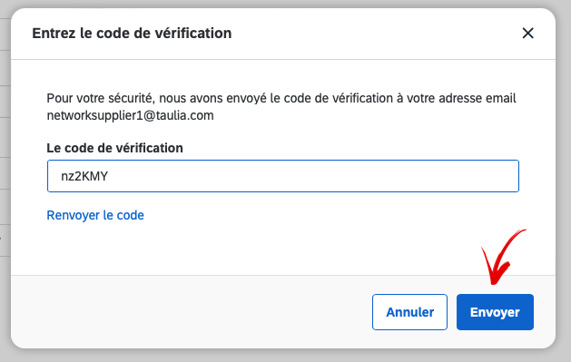Dismiss the dialog via the white Annuler button
Image resolution: width=571 pixels, height=362 pixels.
tap(409, 312)
